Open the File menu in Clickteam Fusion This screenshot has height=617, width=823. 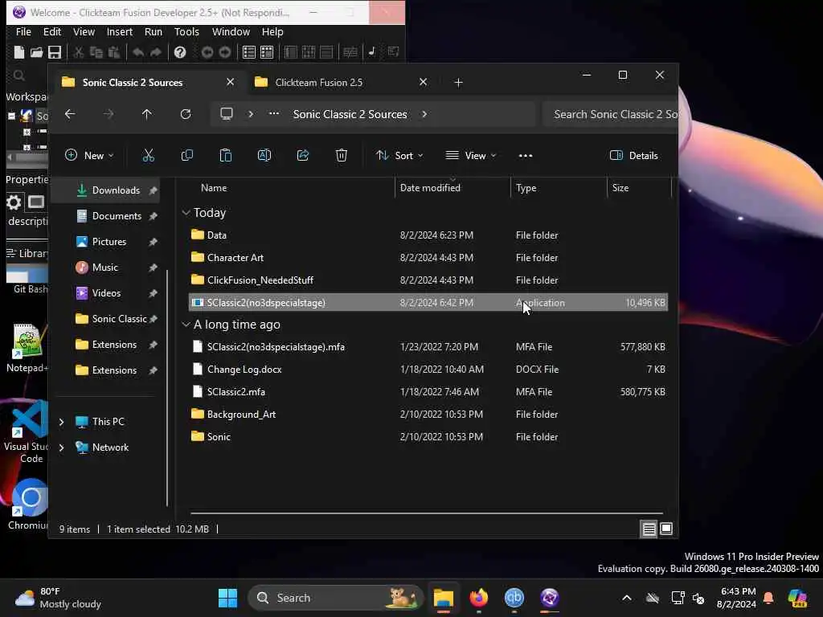pos(23,31)
